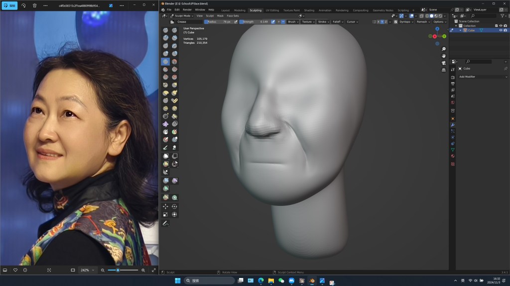
Task: Toggle camera view gizmo icon
Action: coord(443,63)
